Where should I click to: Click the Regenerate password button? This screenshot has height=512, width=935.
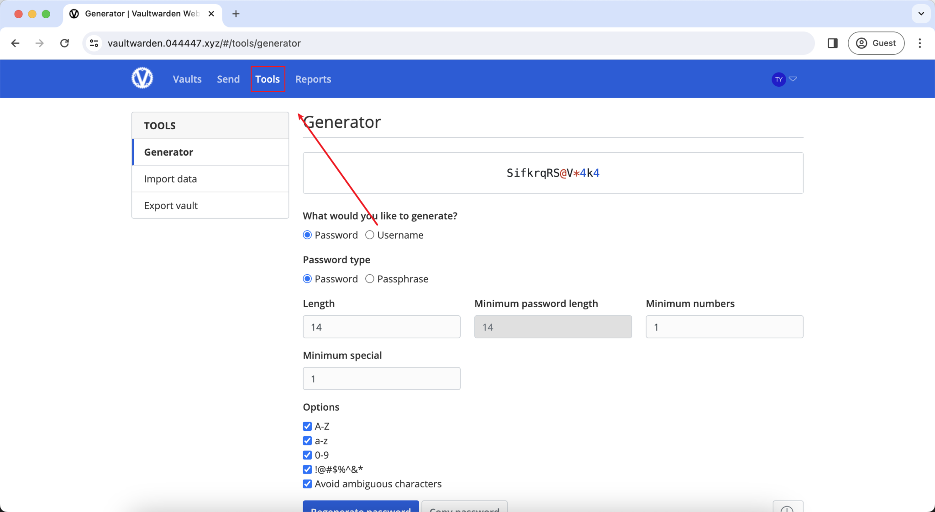360,509
